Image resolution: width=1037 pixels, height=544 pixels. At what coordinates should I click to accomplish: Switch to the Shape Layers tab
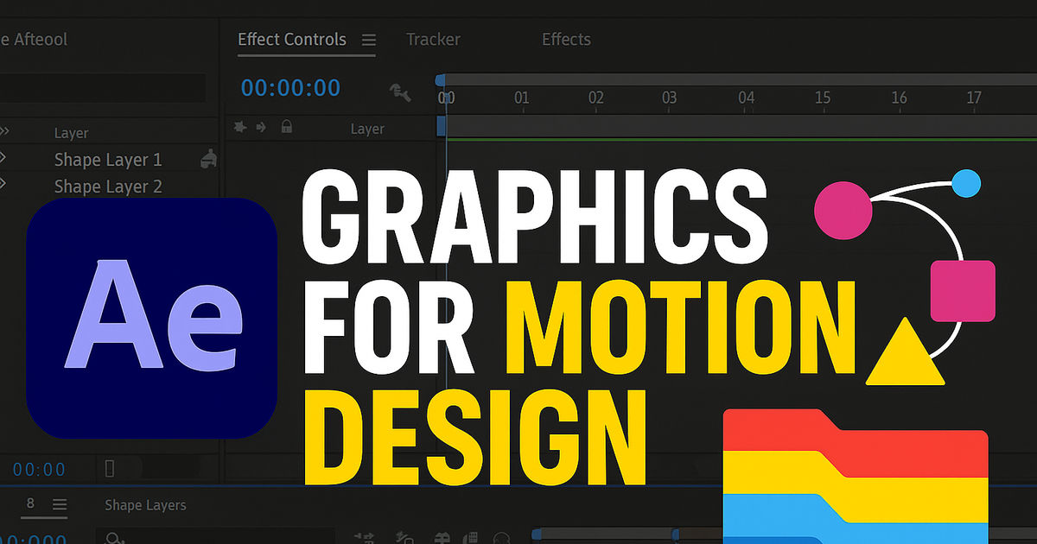(x=145, y=505)
